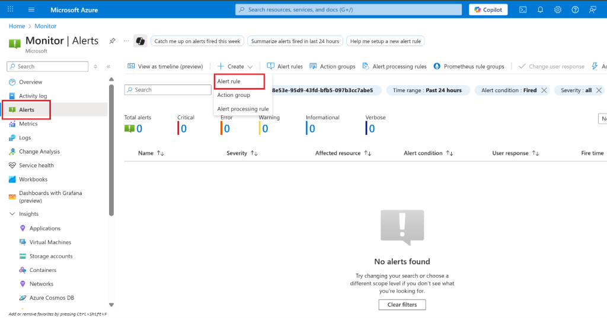Click Help me setup a new alert rule
Screen dimensions: 607x318
[385, 41]
